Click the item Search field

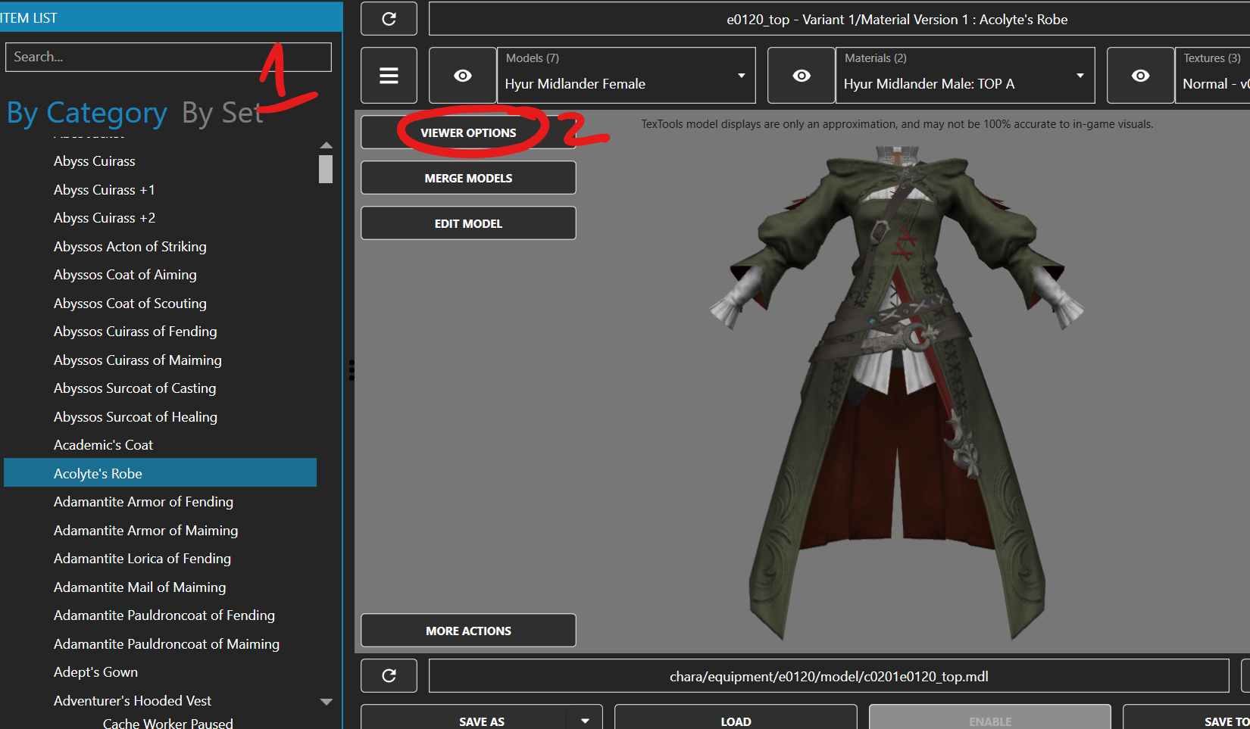(x=168, y=57)
